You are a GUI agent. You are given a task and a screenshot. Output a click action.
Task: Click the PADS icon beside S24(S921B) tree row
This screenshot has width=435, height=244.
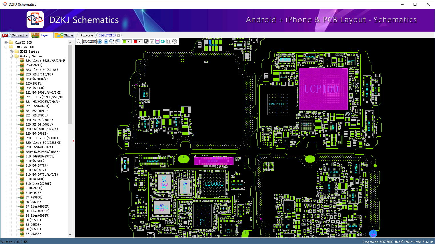pyautogui.click(x=22, y=65)
